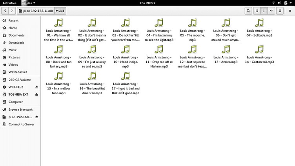Screen dimensions: 295x166
Task: Select track 01 We have all the time icon
Action: pos(58,23)
